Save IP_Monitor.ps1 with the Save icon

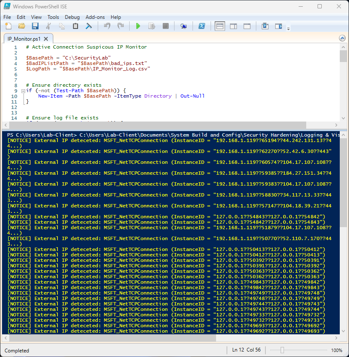[x=35, y=26]
